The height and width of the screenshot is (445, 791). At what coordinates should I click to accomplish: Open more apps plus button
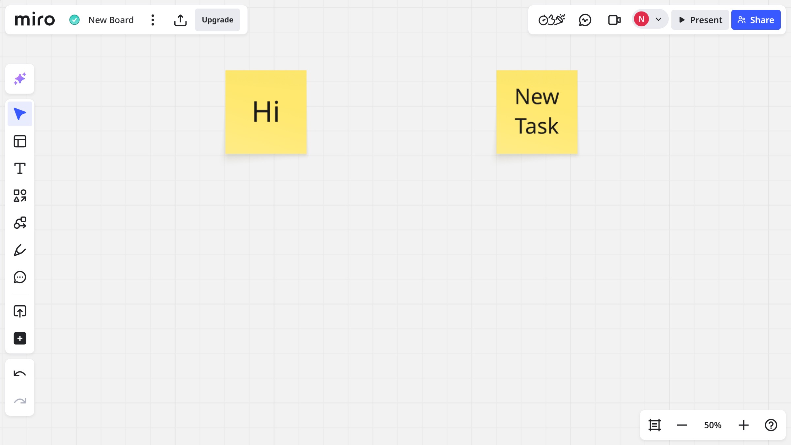point(20,339)
